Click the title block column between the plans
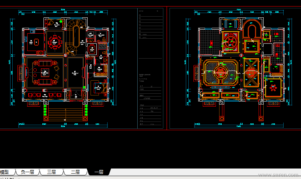The width and height of the screenshot is (301, 179). [x=150, y=68]
